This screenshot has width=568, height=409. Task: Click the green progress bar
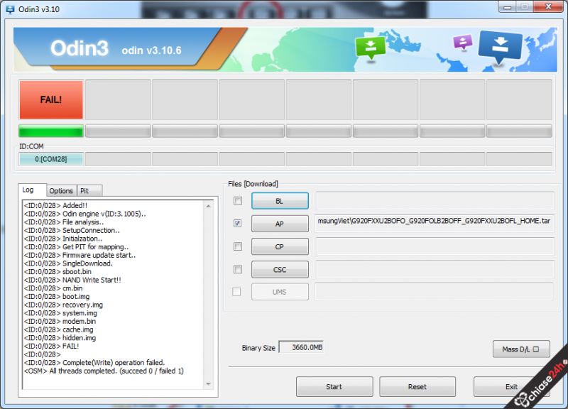click(51, 131)
